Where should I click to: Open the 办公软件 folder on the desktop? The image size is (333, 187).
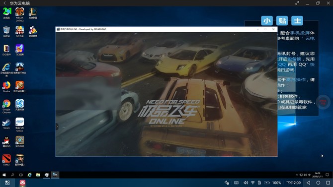[6, 50]
